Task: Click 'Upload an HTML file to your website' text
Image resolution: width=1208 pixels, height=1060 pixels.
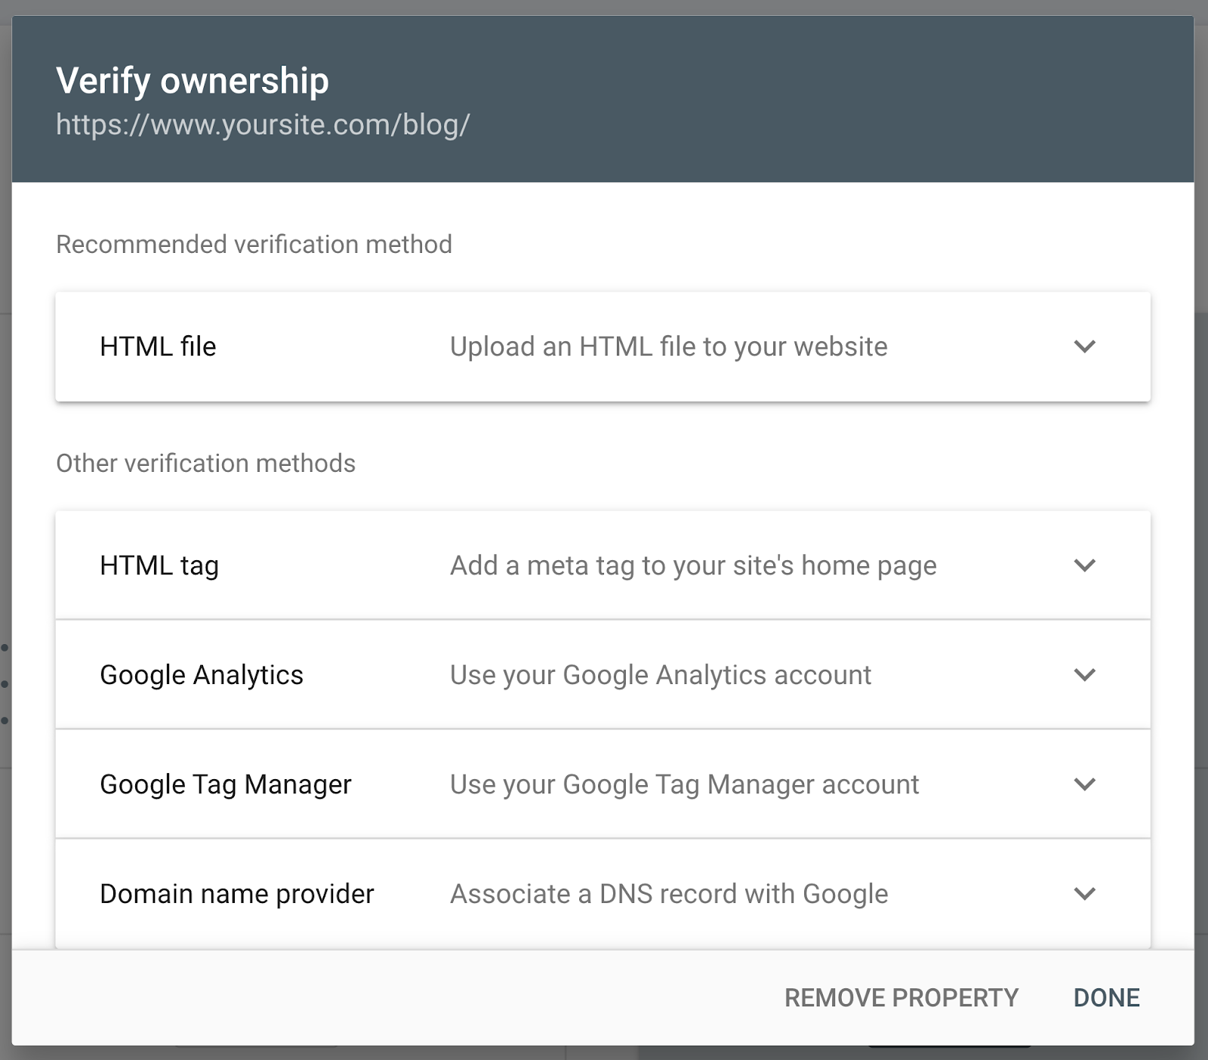Action: [x=667, y=347]
